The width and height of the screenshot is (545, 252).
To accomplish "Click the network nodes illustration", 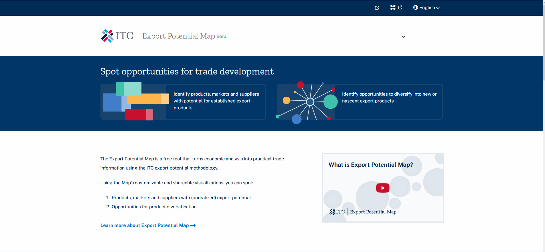I will [x=307, y=102].
